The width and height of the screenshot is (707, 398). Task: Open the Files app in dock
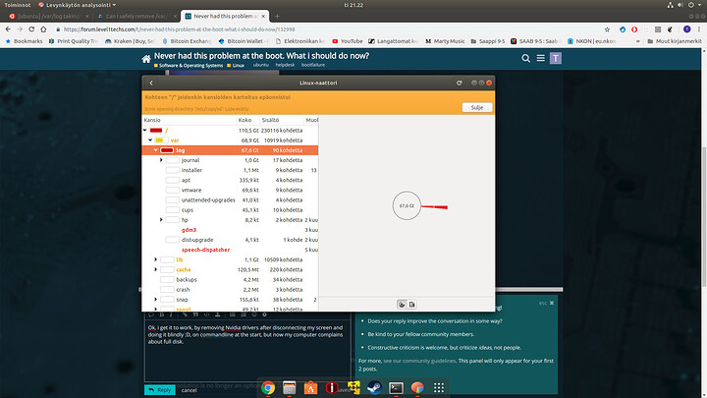(290, 387)
